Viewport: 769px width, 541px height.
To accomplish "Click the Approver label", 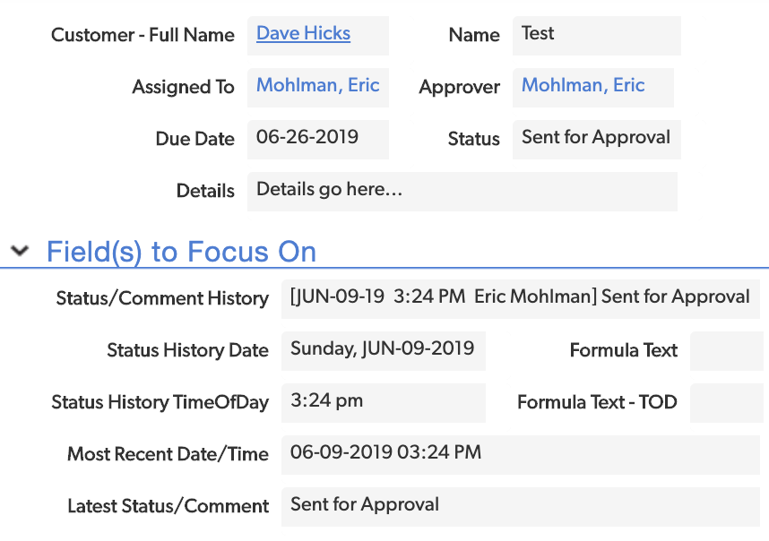I will pos(460,87).
